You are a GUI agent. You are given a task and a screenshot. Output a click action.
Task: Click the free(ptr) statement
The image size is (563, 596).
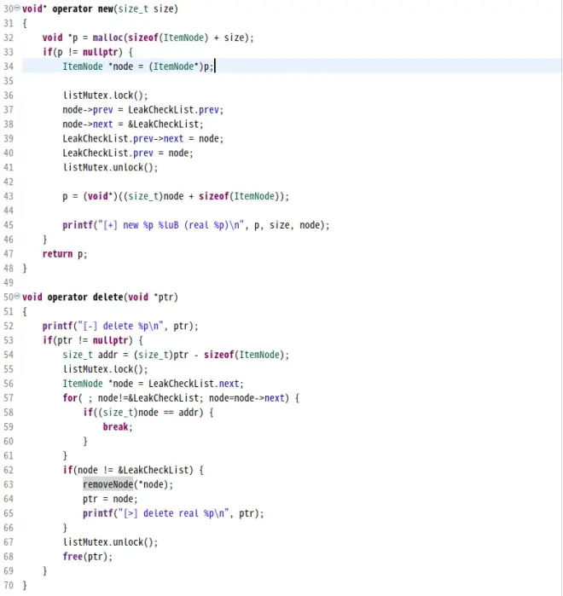pos(88,557)
